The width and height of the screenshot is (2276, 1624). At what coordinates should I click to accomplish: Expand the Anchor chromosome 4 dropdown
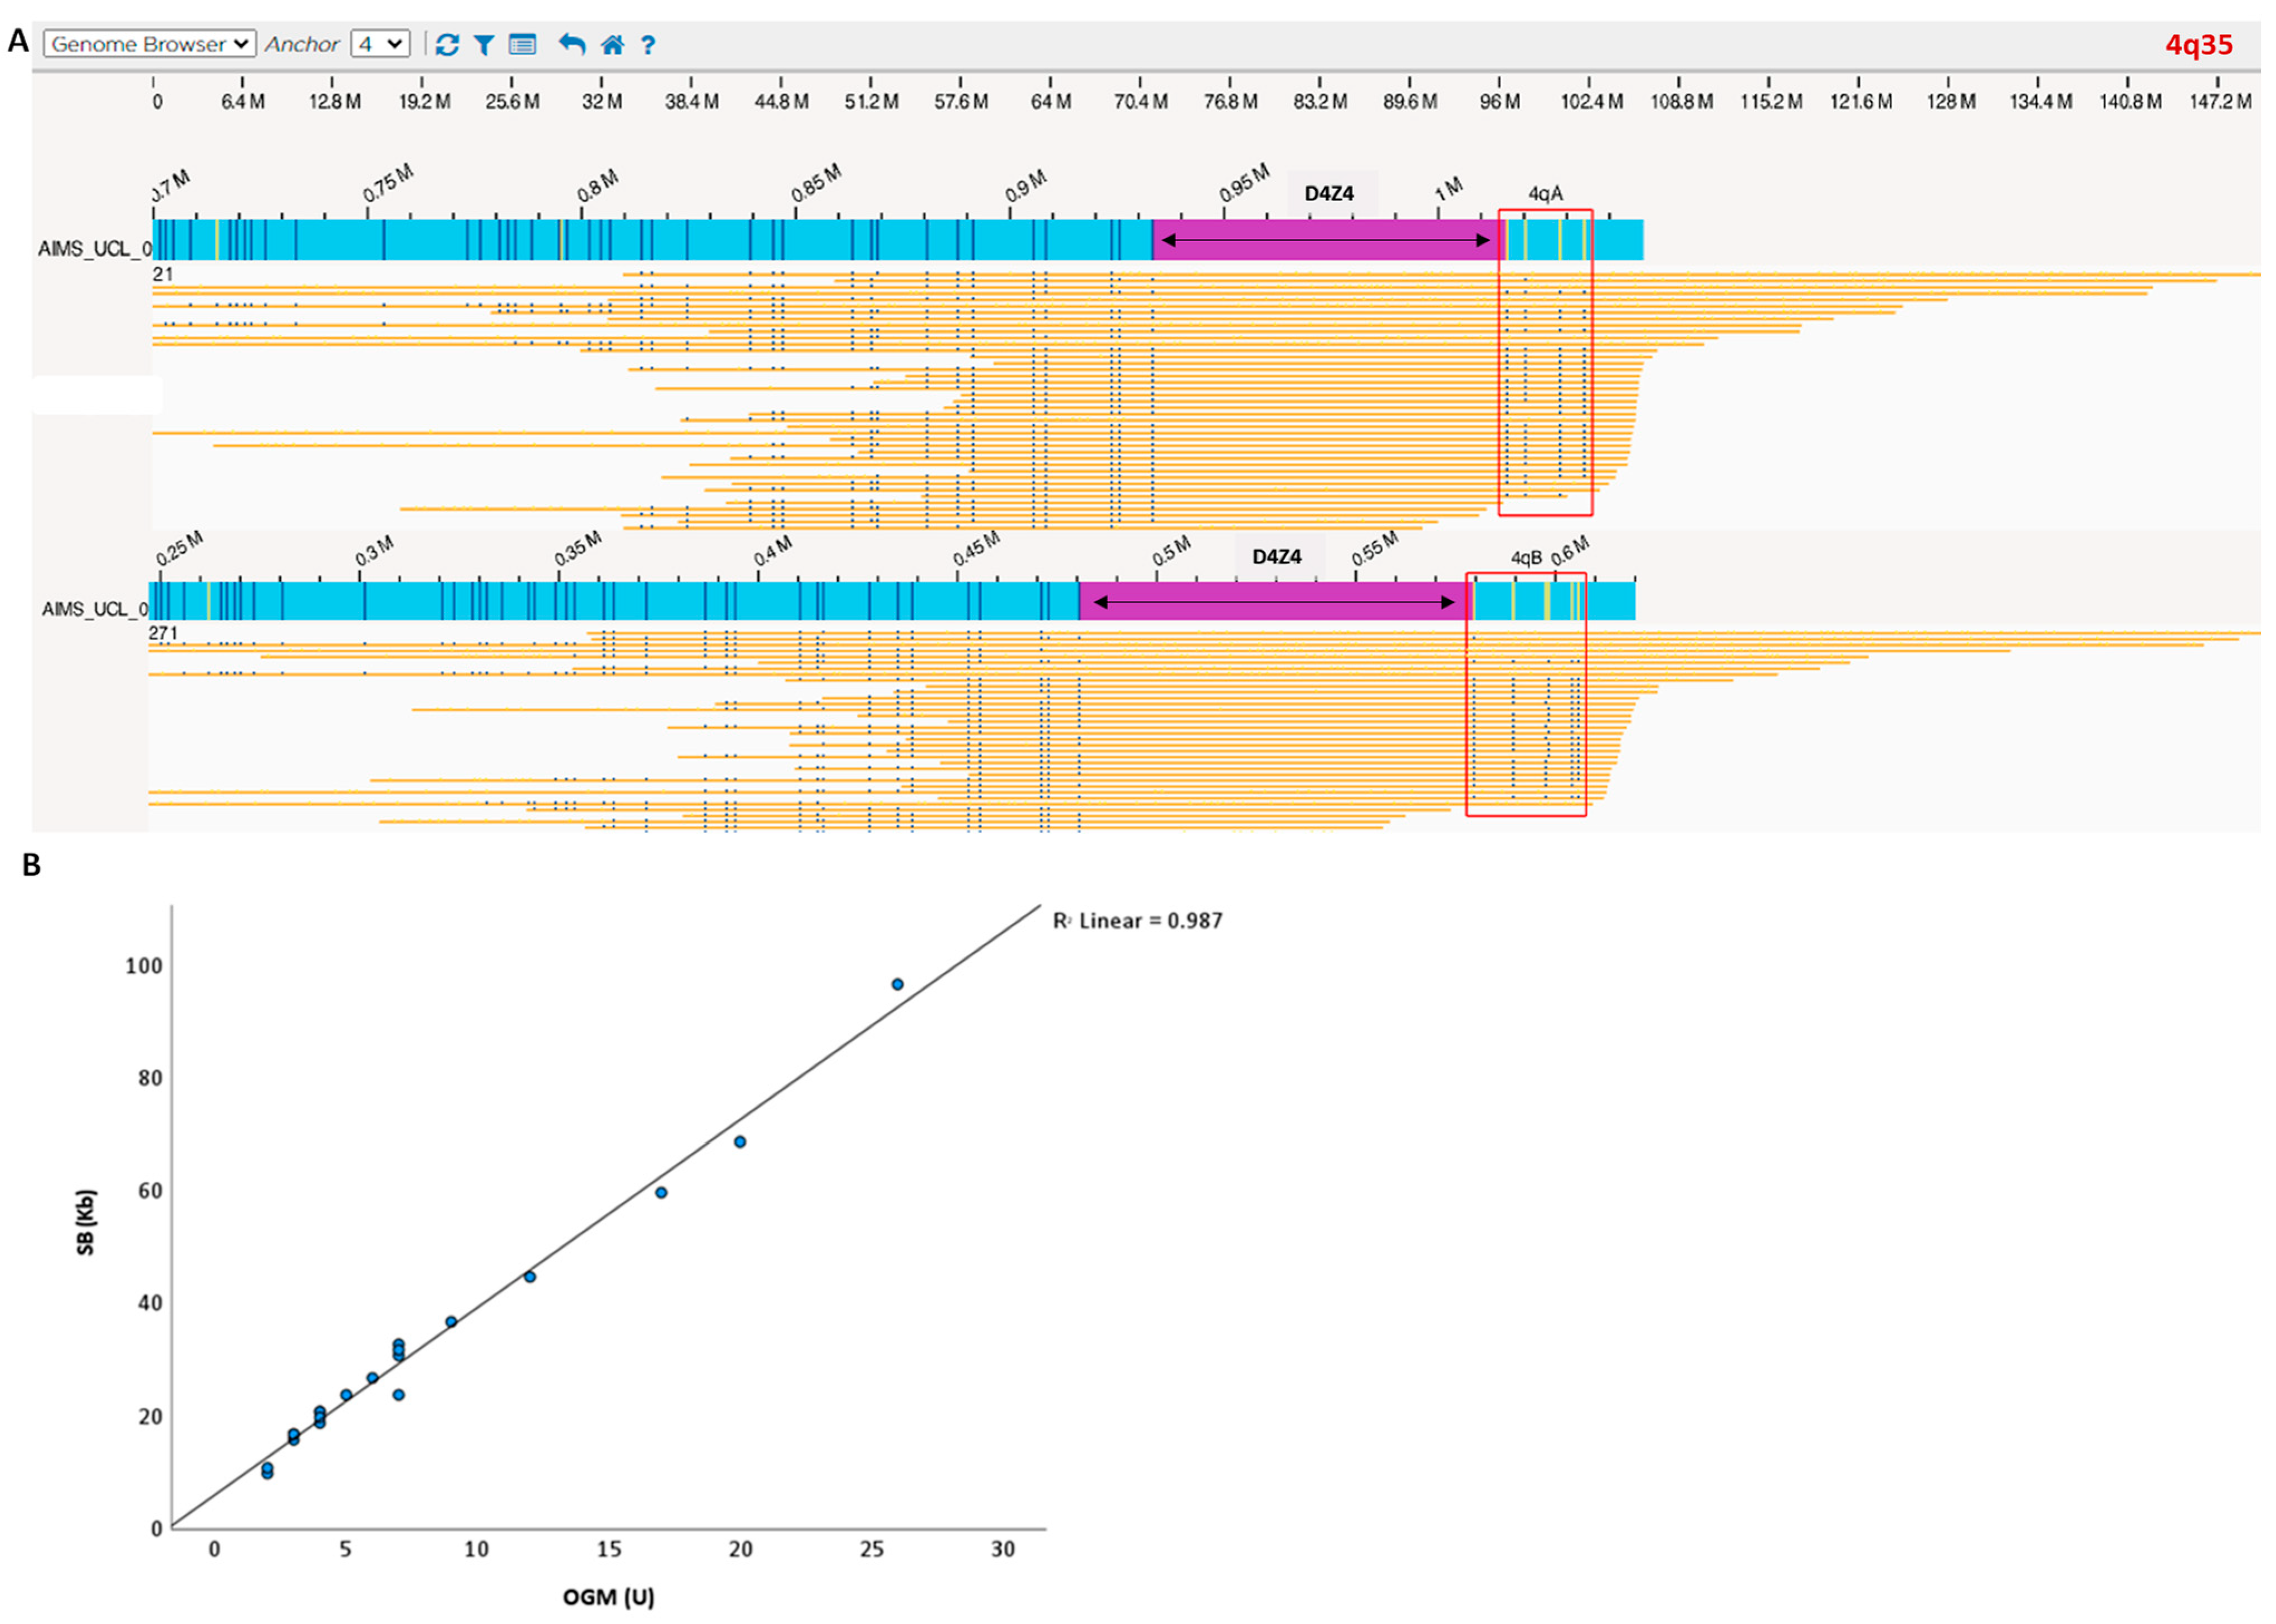(380, 44)
